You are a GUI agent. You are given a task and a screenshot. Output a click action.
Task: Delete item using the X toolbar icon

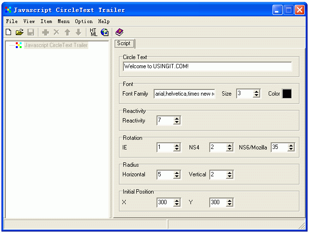click(56, 32)
